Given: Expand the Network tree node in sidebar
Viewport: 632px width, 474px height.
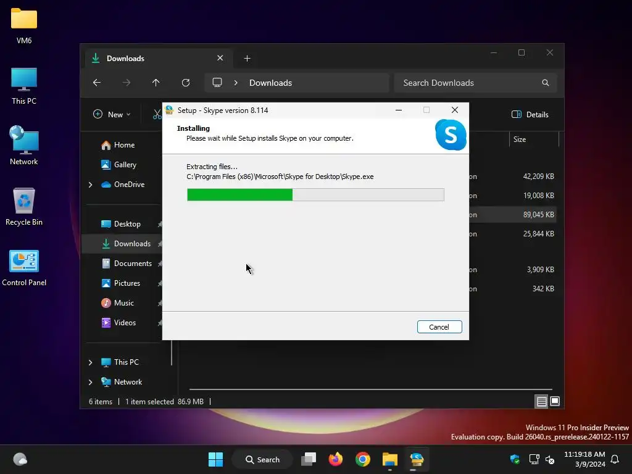Looking at the screenshot, I should tap(90, 381).
